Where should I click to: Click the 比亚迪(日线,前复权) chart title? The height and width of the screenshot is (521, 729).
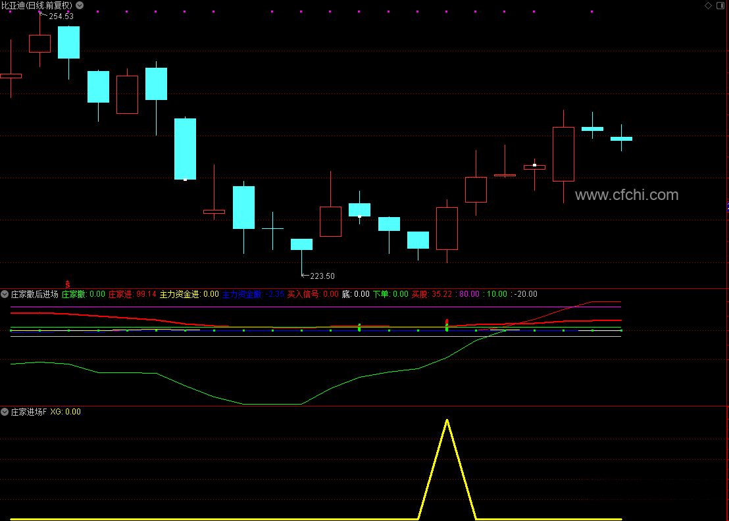(37, 5)
